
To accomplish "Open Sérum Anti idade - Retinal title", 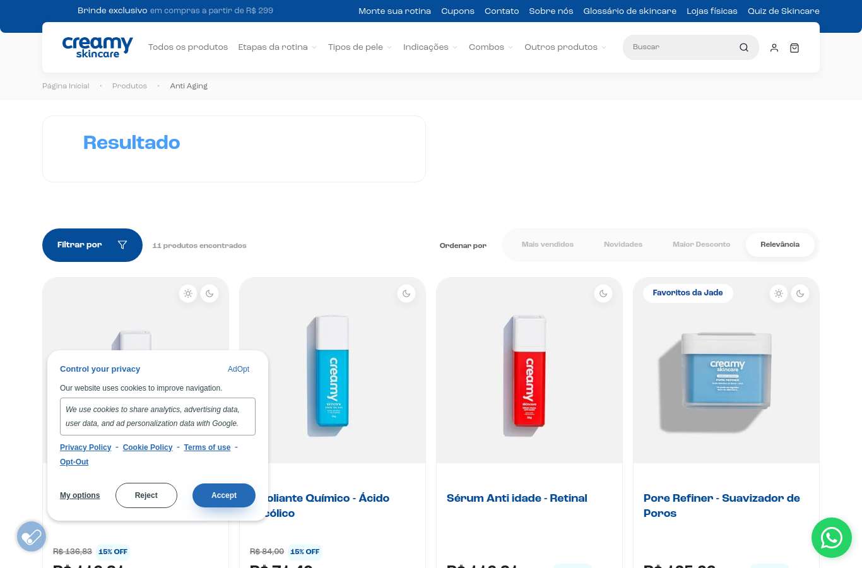I will [517, 498].
